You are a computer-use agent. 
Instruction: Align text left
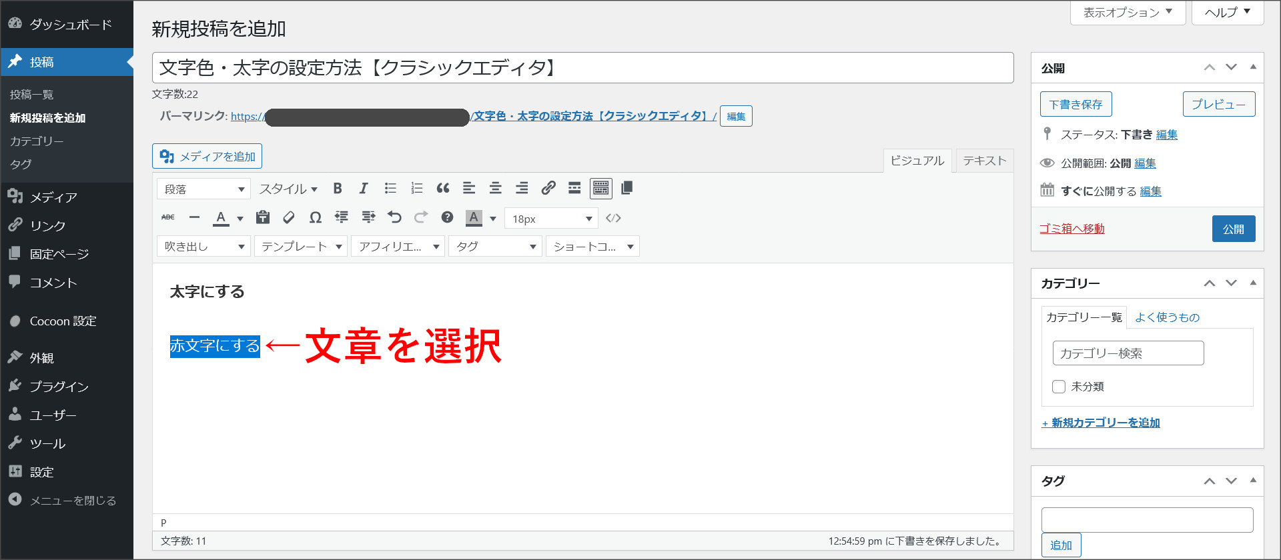[x=469, y=189]
